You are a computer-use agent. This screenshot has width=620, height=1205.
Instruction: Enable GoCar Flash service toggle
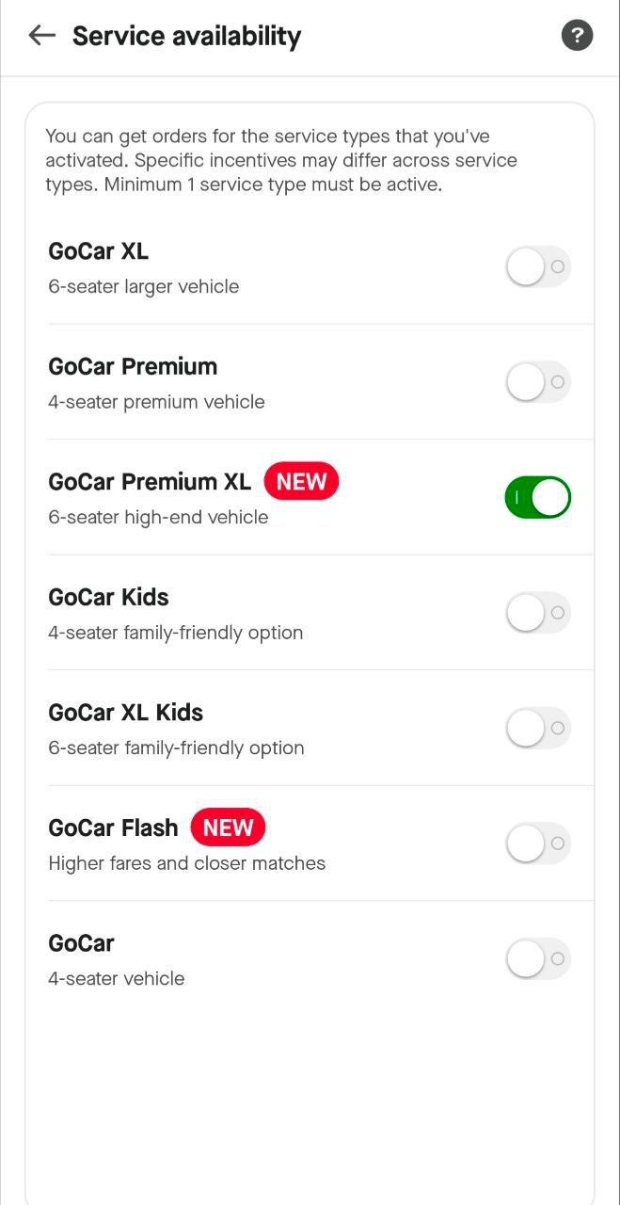[x=538, y=843]
